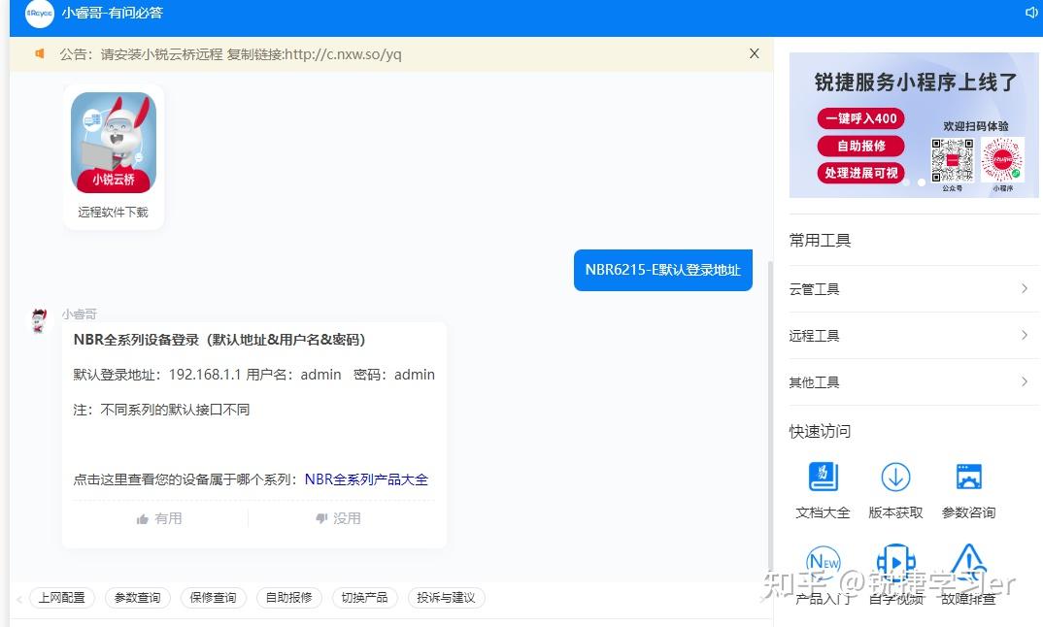The width and height of the screenshot is (1043, 627).
Task: Click the 小睿哥 bot avatar
Action: pos(39,320)
